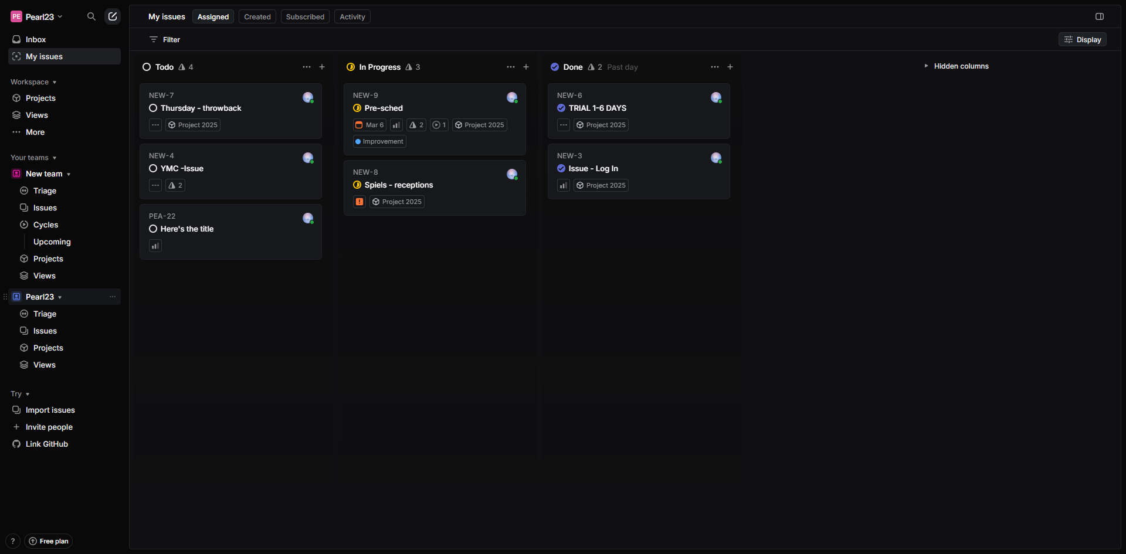Screen dimensions: 1126x554
Task: Click assignee avatar on NEW-8 card
Action: (x=512, y=174)
